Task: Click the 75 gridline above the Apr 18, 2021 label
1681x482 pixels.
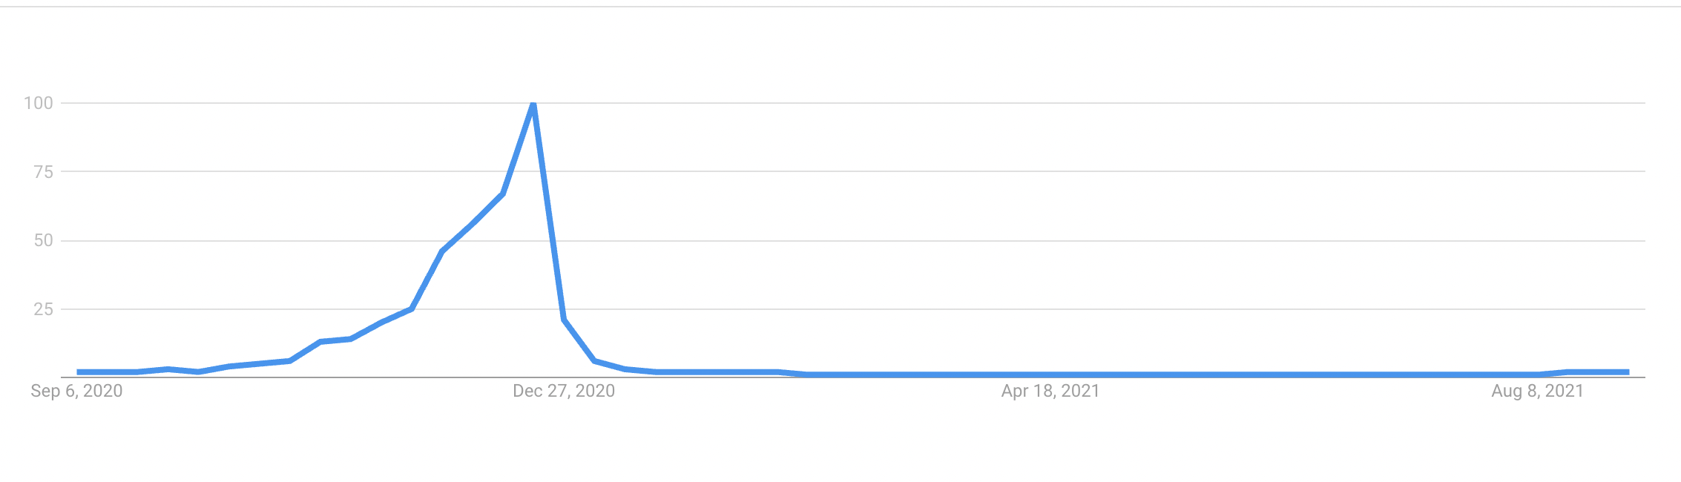Action: tap(1050, 171)
